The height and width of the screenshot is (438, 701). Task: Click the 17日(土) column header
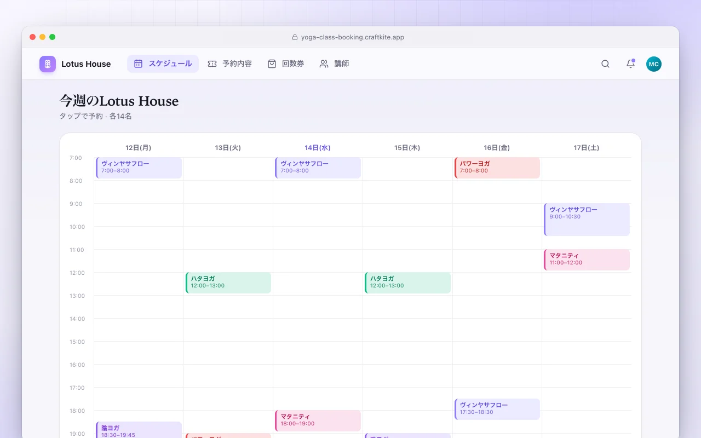tap(587, 148)
